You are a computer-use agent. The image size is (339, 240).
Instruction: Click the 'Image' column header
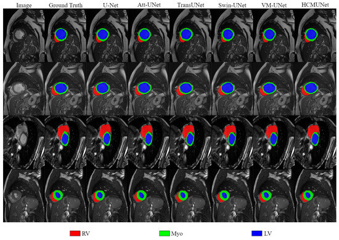click(x=24, y=5)
